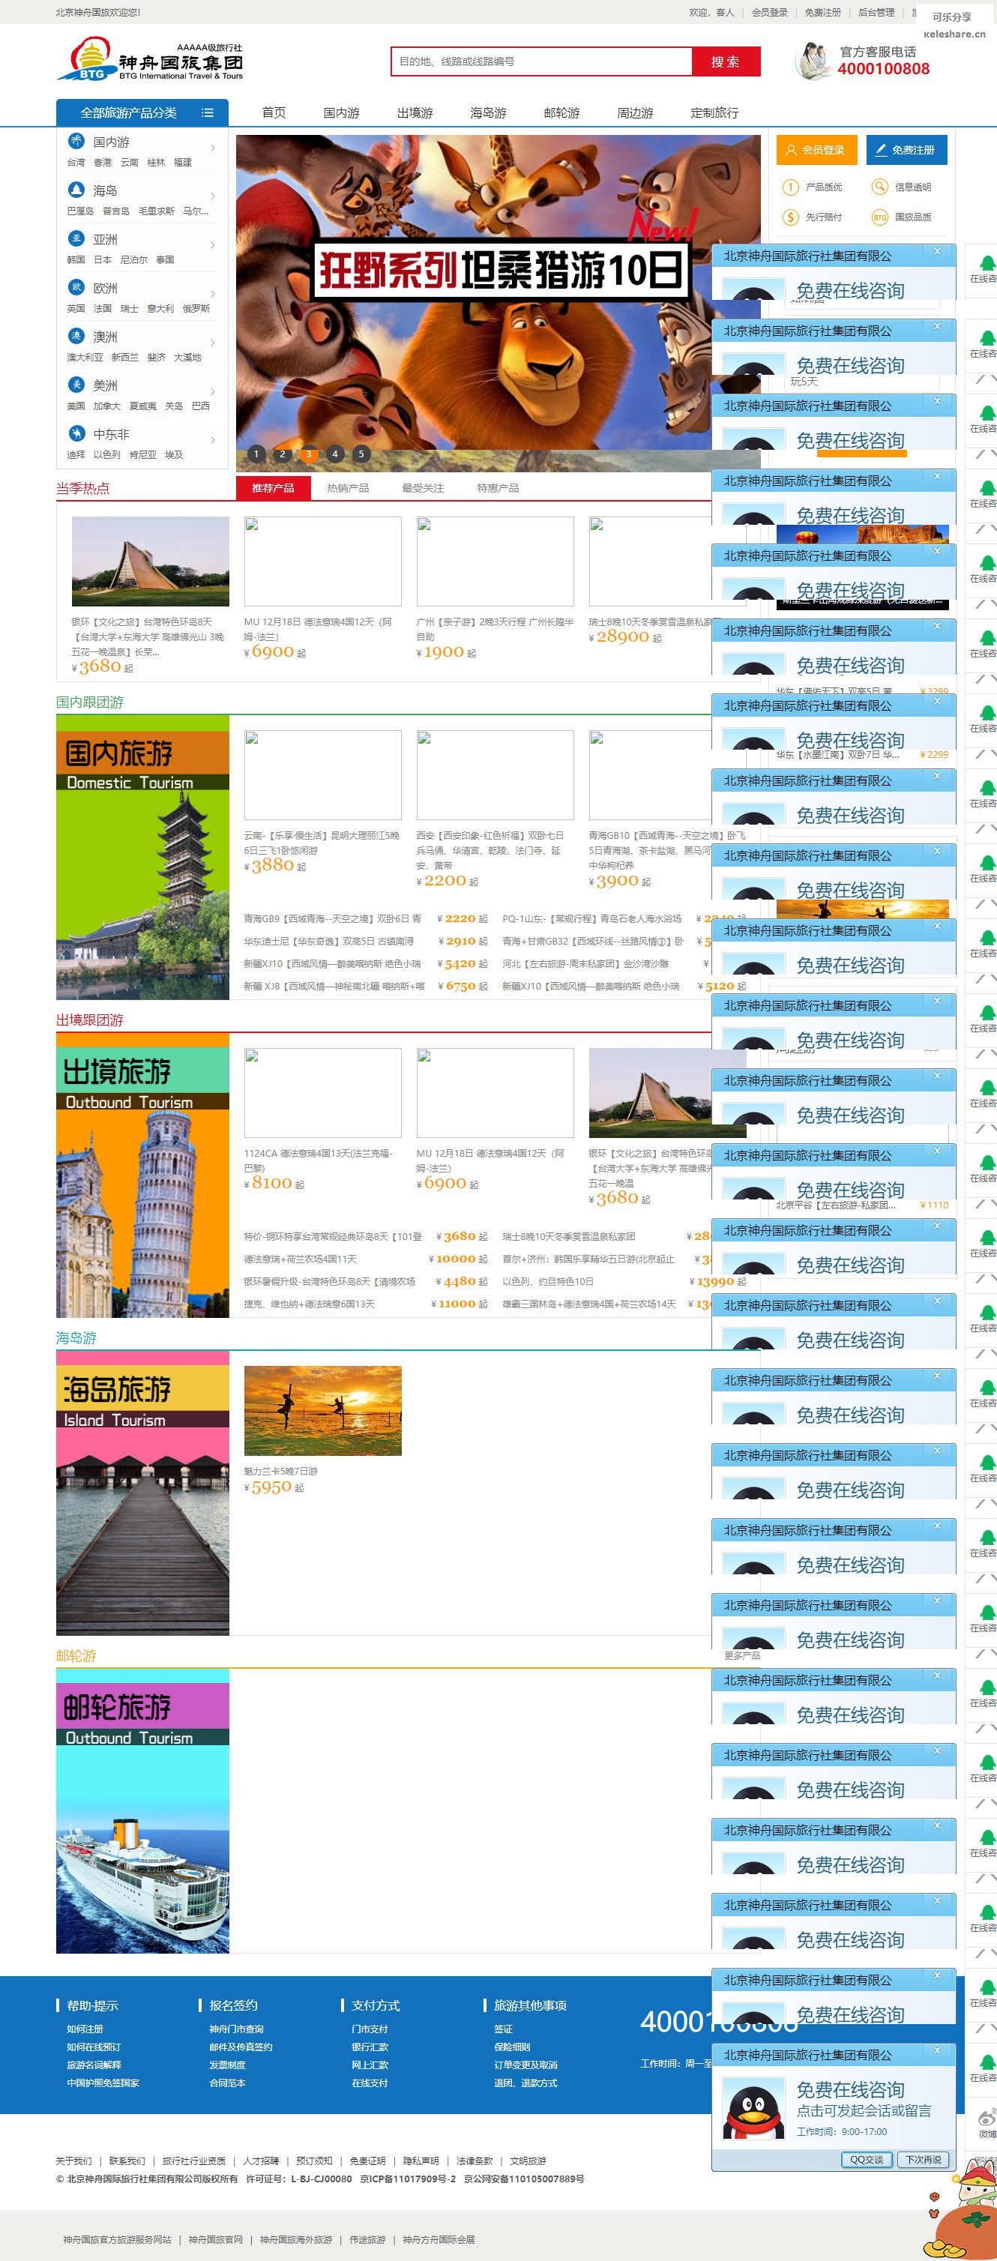The width and height of the screenshot is (997, 2261).
Task: Click the 邮轮旅游 cruise ship banner
Action: coord(142,1810)
